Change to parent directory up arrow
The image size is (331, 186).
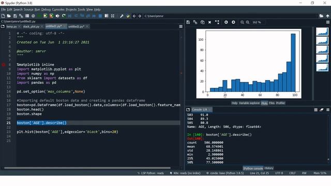(x=327, y=16)
